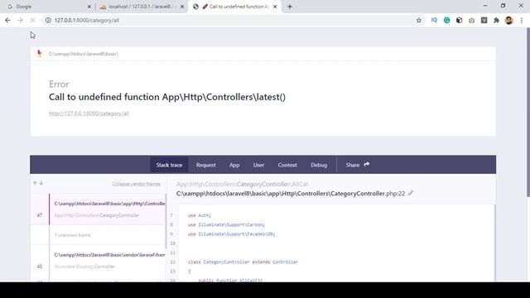The image size is (530, 298).
Task: Open the Context tab
Action: [x=287, y=165]
